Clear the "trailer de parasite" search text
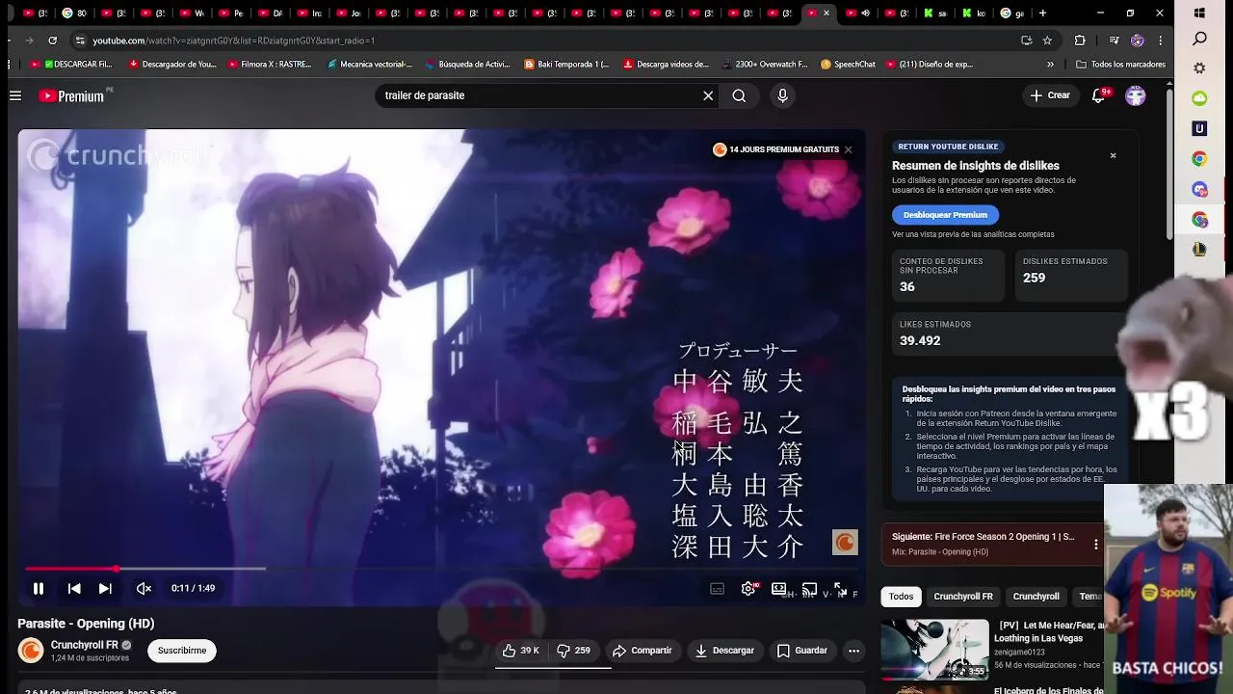This screenshot has height=694, width=1233. pos(708,95)
